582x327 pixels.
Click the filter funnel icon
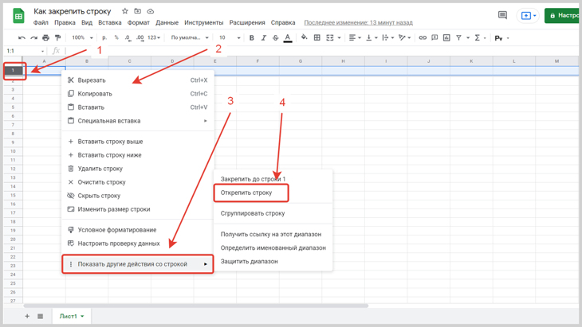tap(458, 37)
